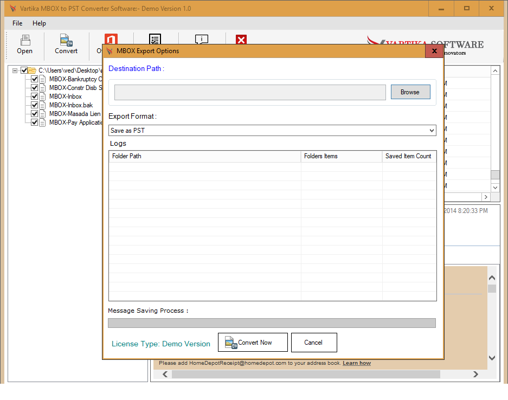
Task: Toggle the MBOX-Inbox.bak checkbox
Action: coord(34,105)
